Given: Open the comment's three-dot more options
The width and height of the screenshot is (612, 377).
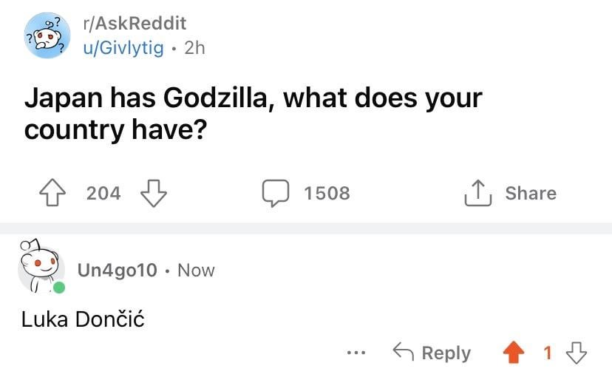Looking at the screenshot, I should coord(356,353).
